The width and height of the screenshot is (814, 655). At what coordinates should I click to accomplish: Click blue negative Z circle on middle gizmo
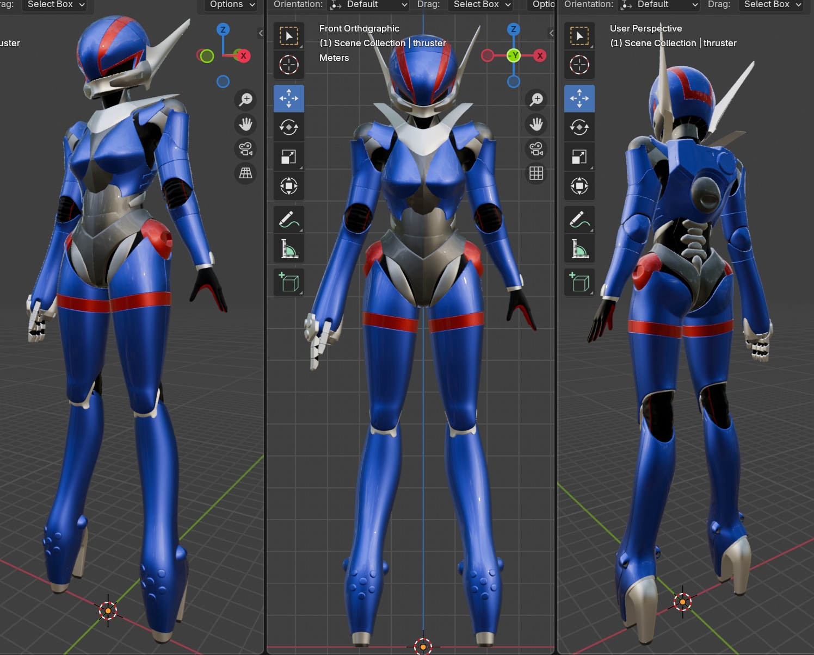514,82
